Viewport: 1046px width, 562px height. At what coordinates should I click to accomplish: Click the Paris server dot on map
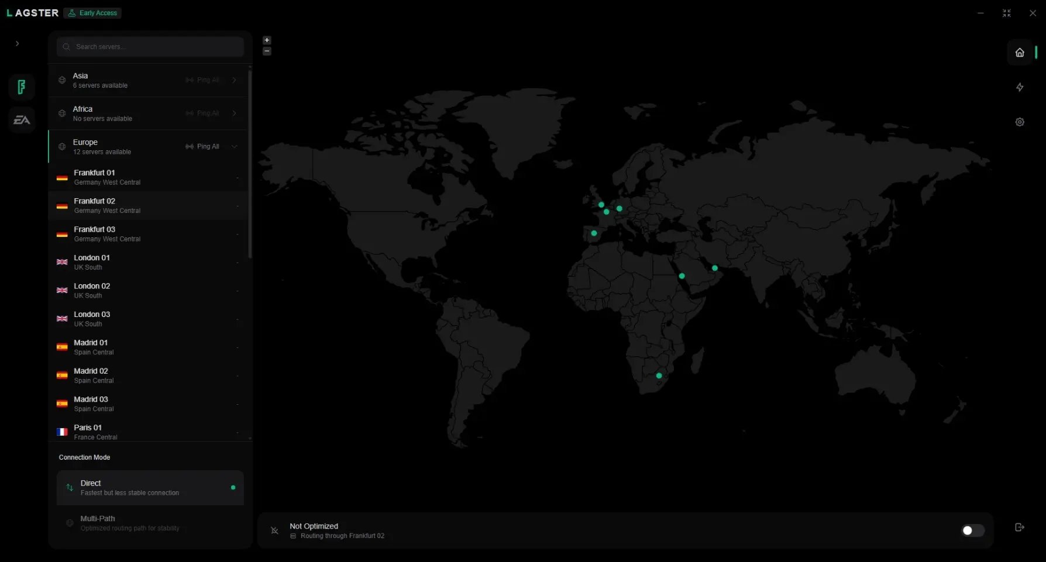pos(606,212)
